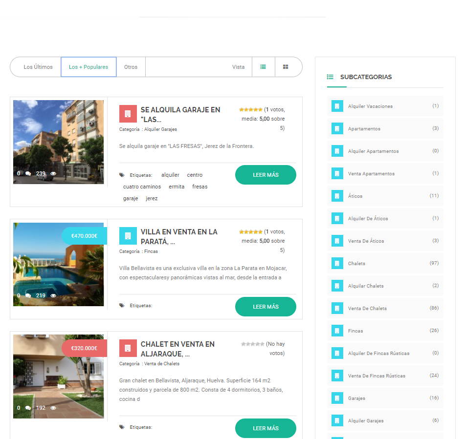464x439 pixels.
Task: Open the Otros tab
Action: (131, 67)
